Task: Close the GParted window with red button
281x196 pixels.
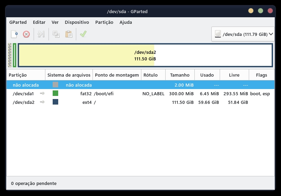Action: pyautogui.click(x=270, y=11)
